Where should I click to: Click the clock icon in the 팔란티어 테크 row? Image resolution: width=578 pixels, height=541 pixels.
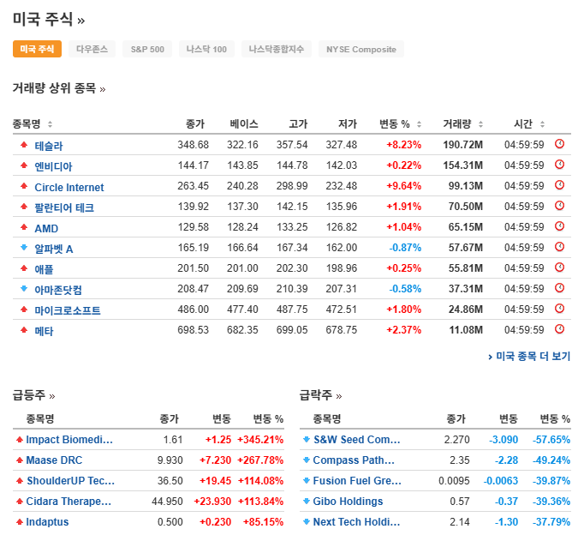(x=559, y=206)
